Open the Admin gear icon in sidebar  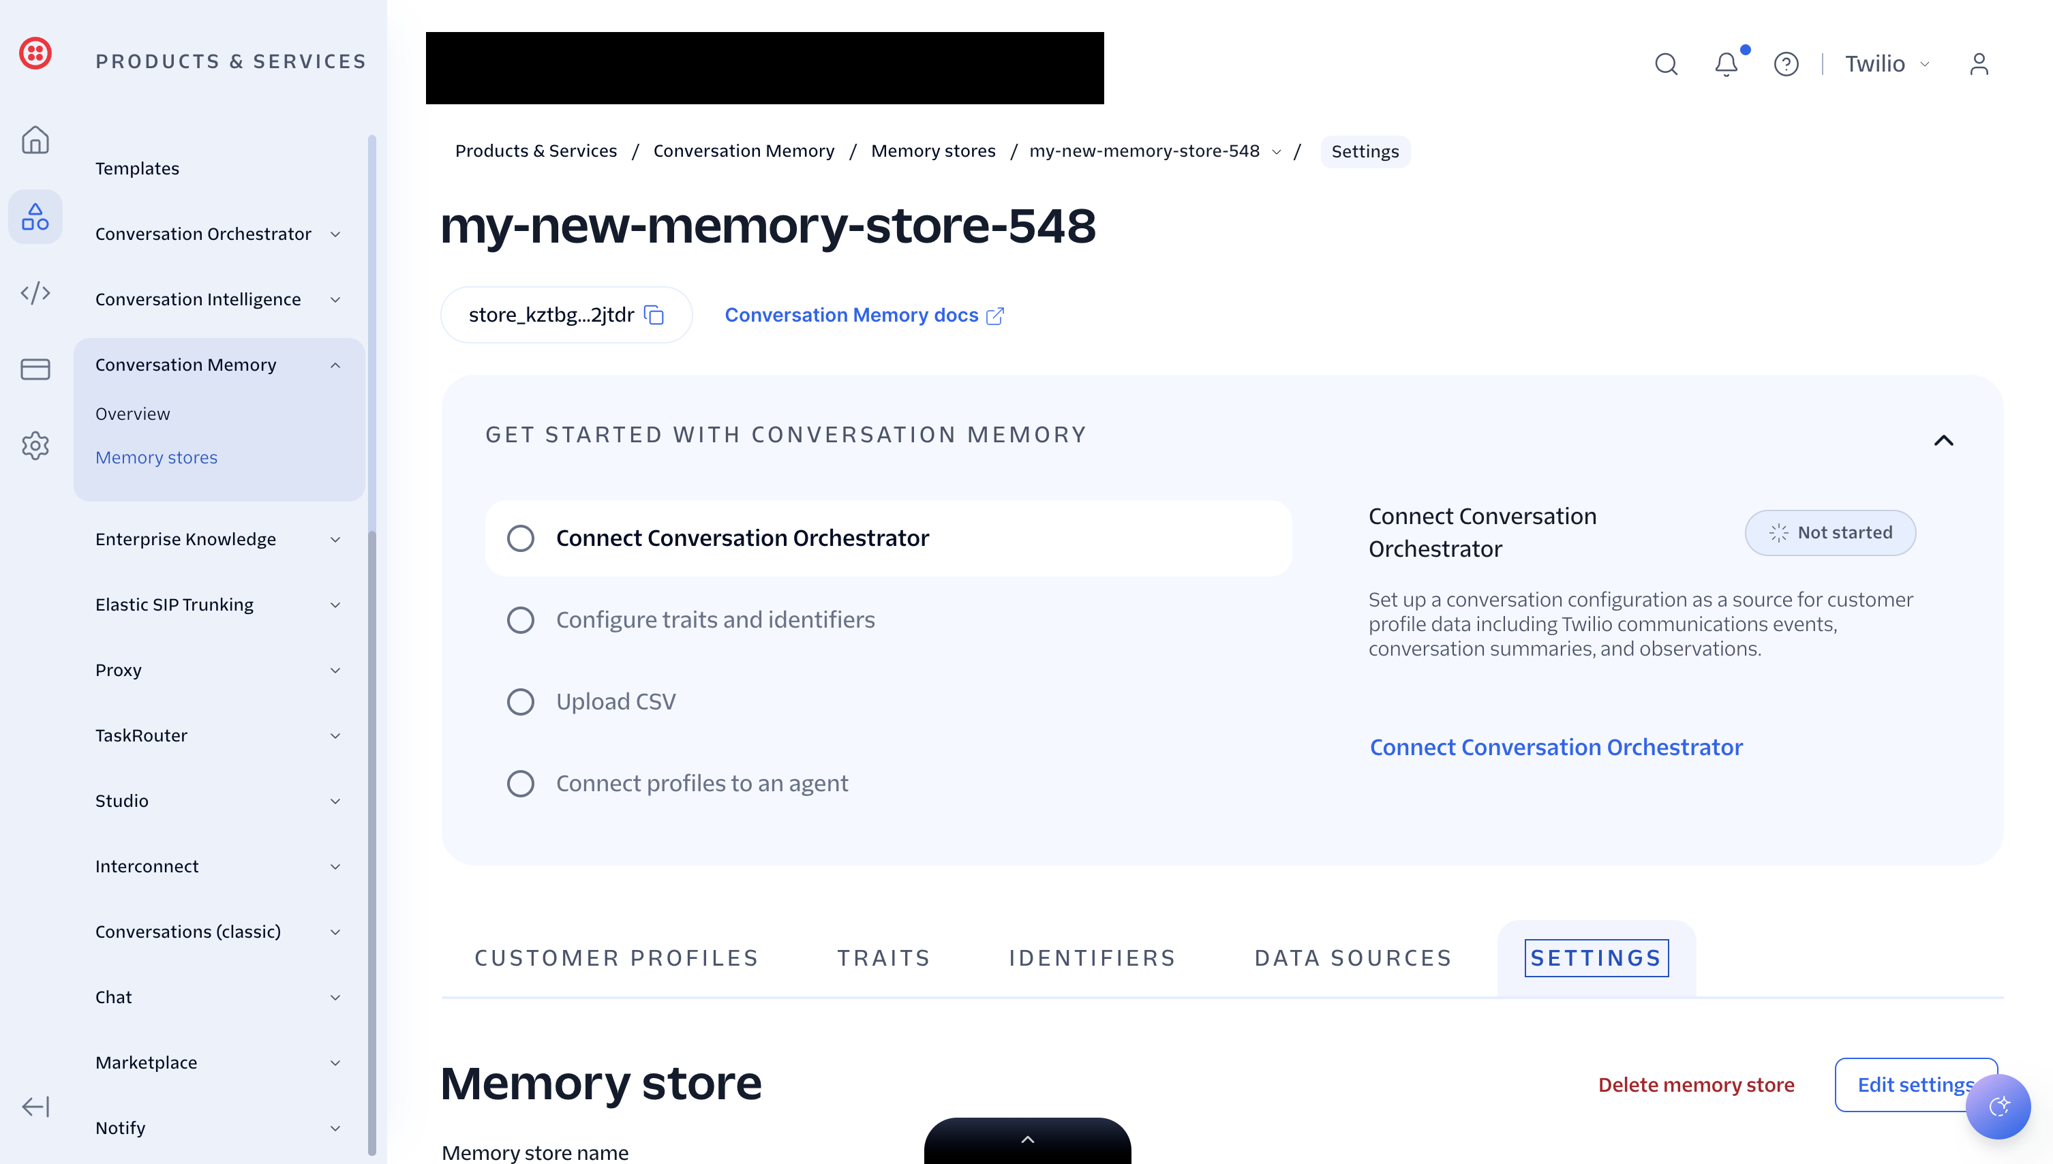pyautogui.click(x=35, y=446)
